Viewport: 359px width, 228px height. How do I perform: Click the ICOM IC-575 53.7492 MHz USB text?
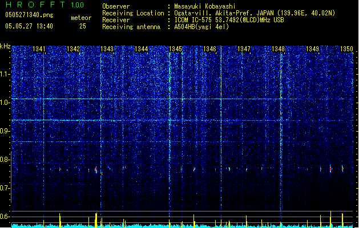[x=229, y=20]
